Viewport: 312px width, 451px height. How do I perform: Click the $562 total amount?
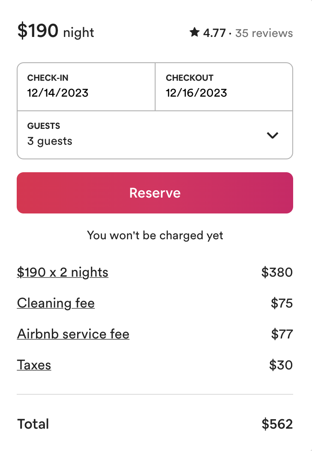277,424
